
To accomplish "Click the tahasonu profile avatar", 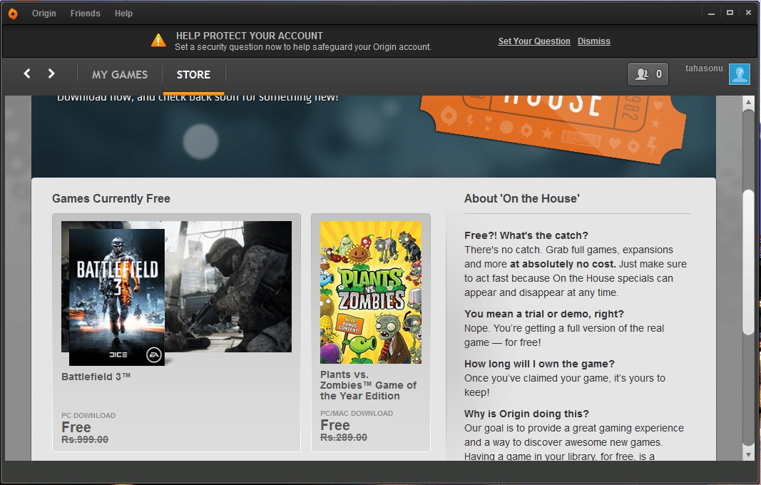I will [740, 73].
